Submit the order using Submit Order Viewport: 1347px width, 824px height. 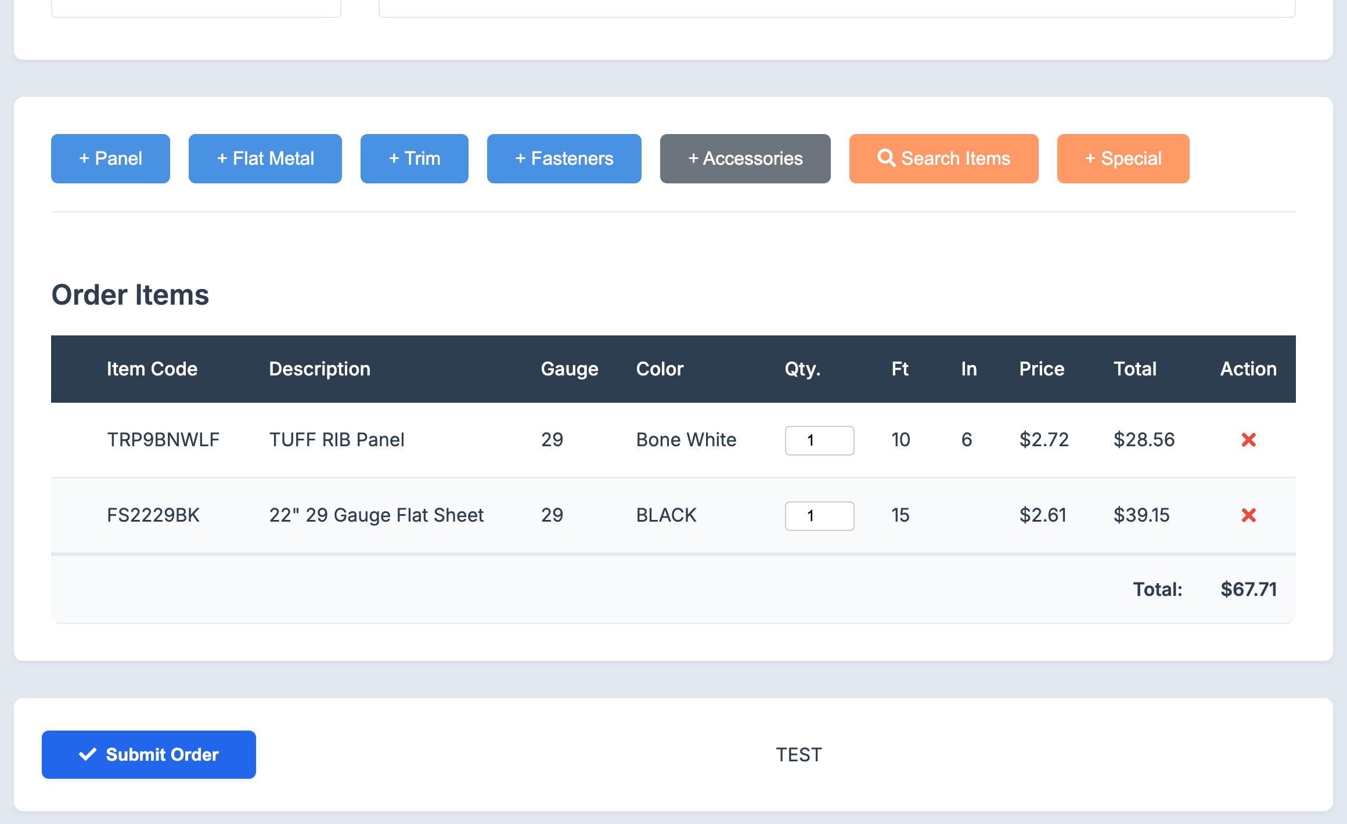(148, 755)
